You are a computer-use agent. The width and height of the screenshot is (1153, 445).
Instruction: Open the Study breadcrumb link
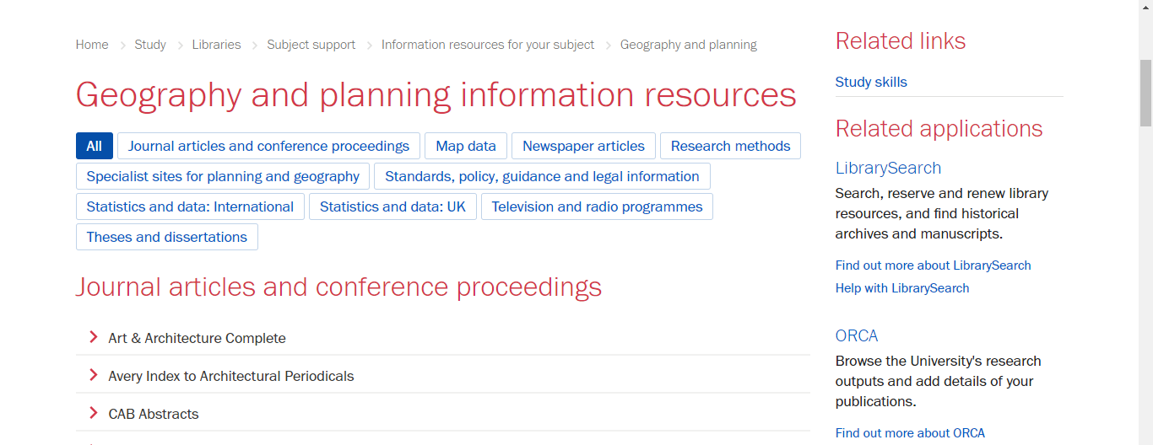click(x=150, y=45)
